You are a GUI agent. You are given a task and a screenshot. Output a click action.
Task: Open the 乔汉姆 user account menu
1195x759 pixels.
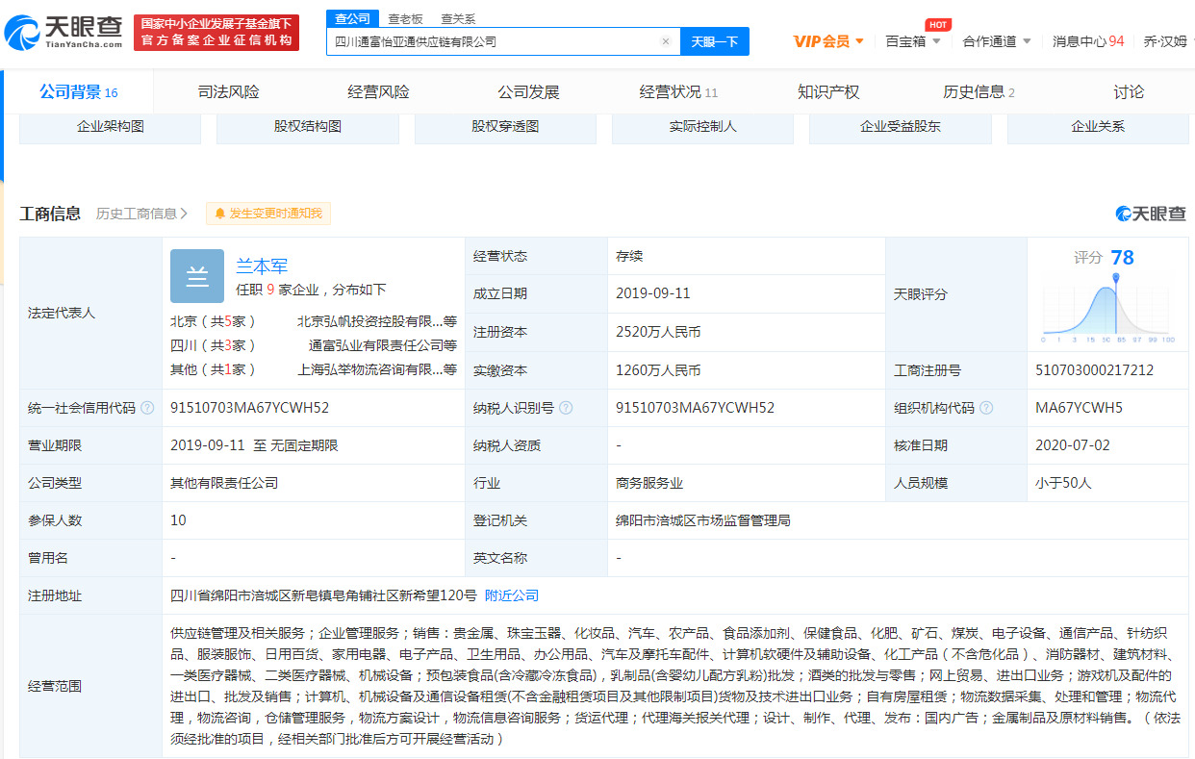tap(1165, 41)
